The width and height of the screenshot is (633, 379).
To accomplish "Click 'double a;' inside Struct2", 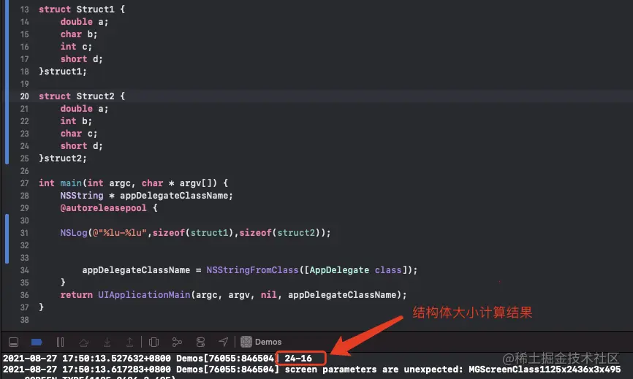I will click(84, 109).
